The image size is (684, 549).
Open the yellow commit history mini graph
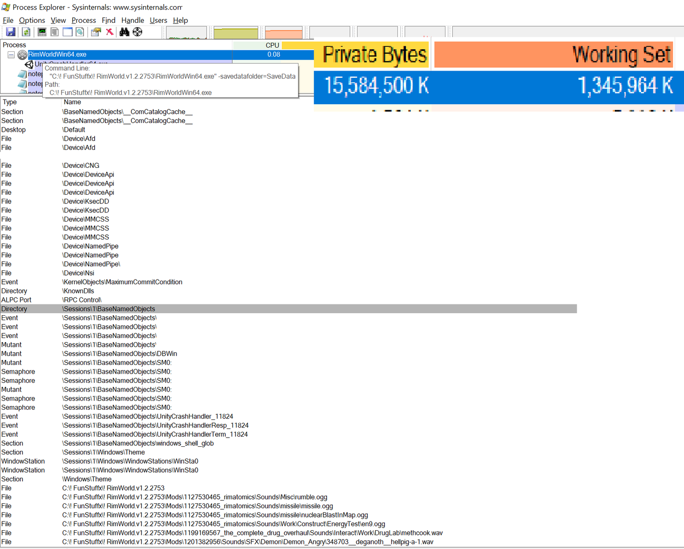[236, 33]
